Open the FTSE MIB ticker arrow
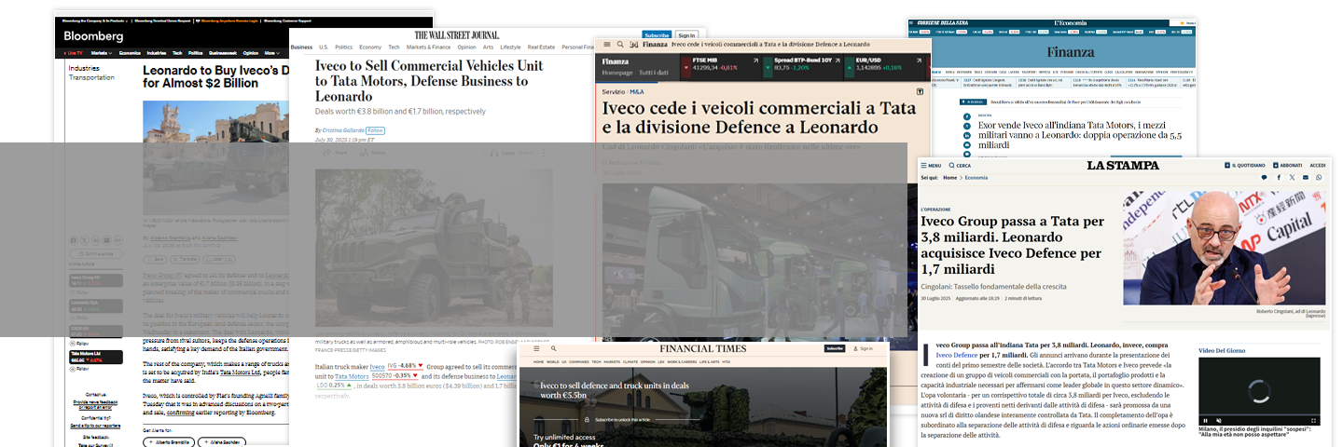The height and width of the screenshot is (447, 1343). (x=755, y=61)
